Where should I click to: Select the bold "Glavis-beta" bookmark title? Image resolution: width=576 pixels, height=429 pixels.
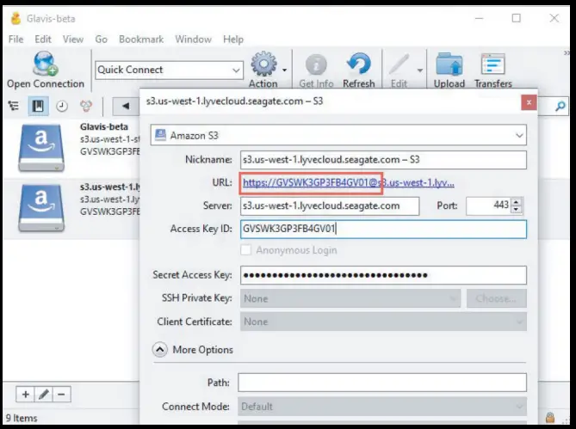pos(104,127)
